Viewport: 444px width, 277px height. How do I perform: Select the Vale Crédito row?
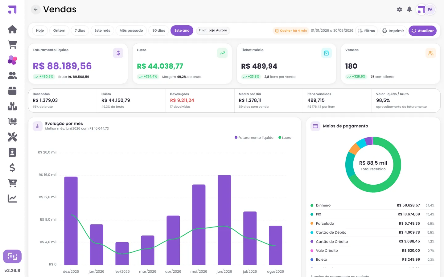372,251
